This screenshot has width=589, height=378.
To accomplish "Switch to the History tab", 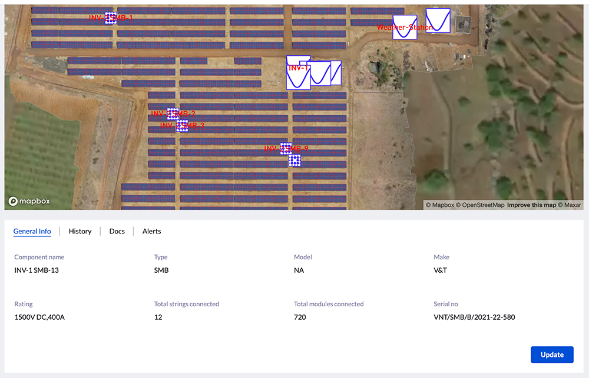I will coord(80,232).
